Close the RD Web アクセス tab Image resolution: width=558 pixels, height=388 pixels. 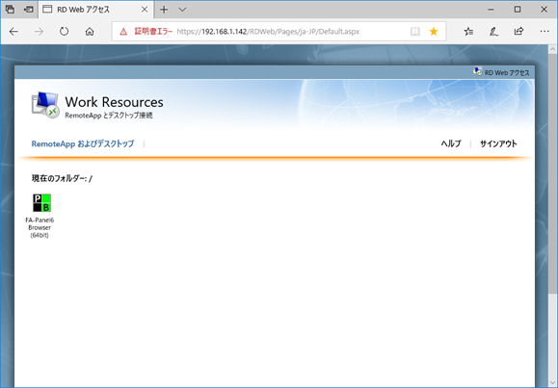[145, 10]
